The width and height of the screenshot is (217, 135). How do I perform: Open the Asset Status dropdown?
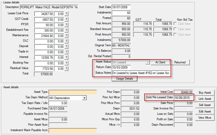tap(148, 62)
